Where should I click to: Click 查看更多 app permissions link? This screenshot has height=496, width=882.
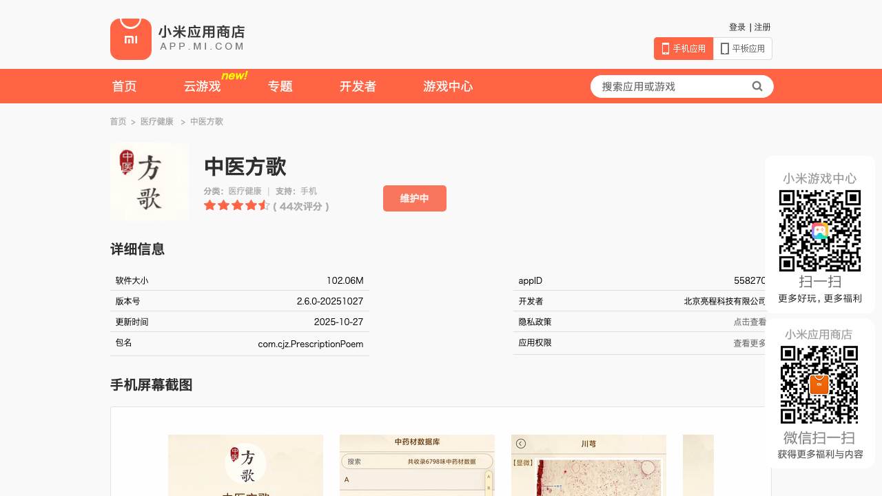(750, 343)
